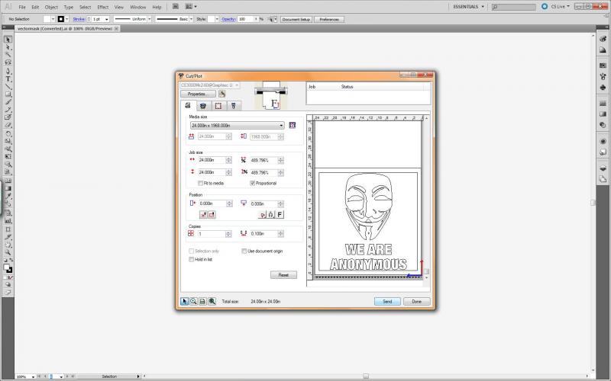Click the stroke color swatch in control bar

[x=61, y=19]
